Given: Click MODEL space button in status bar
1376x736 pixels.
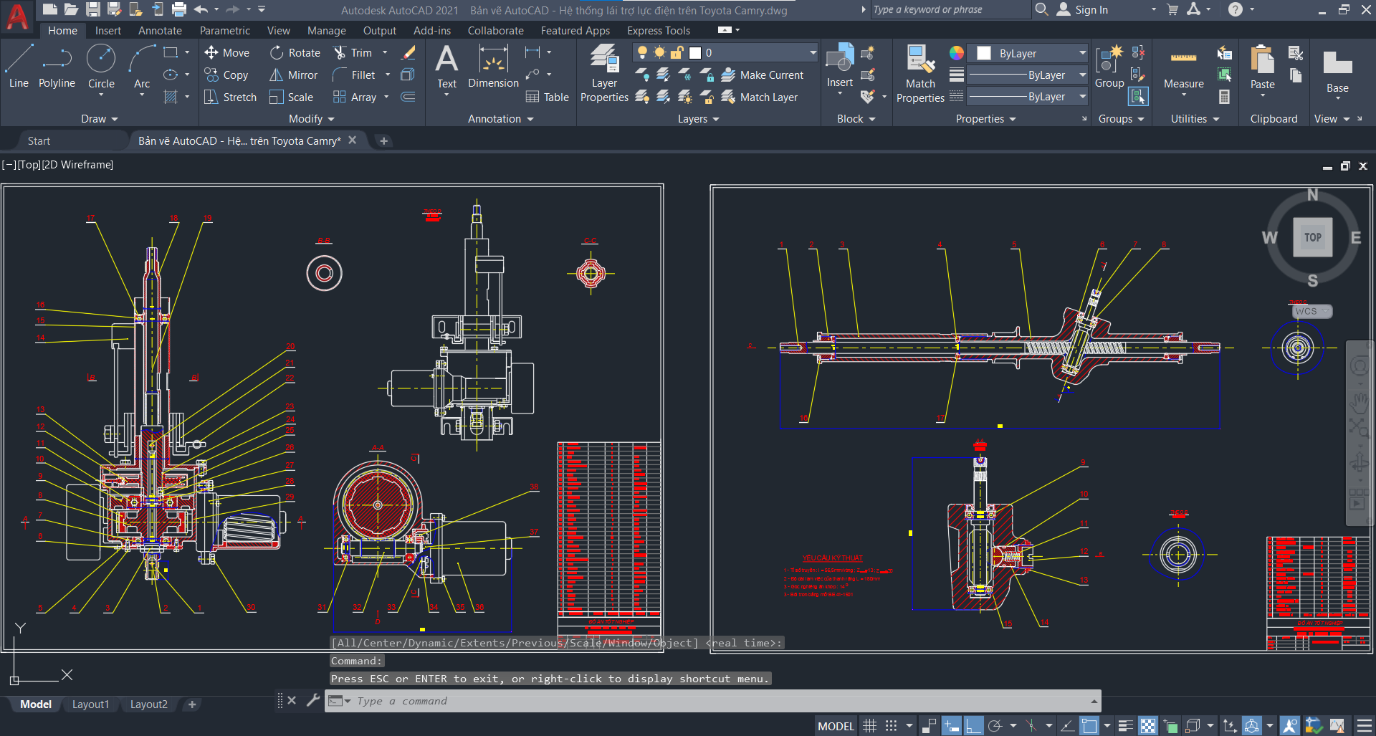Looking at the screenshot, I should [836, 726].
